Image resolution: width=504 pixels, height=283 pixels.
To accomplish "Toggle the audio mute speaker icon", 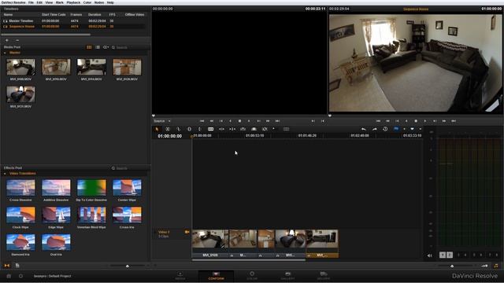I will 430,255.
